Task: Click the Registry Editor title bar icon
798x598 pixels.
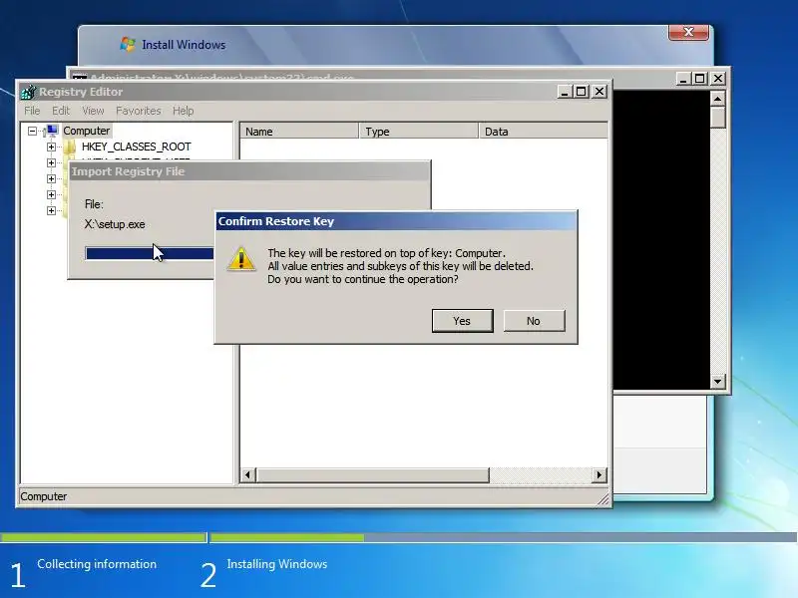Action: click(x=29, y=92)
